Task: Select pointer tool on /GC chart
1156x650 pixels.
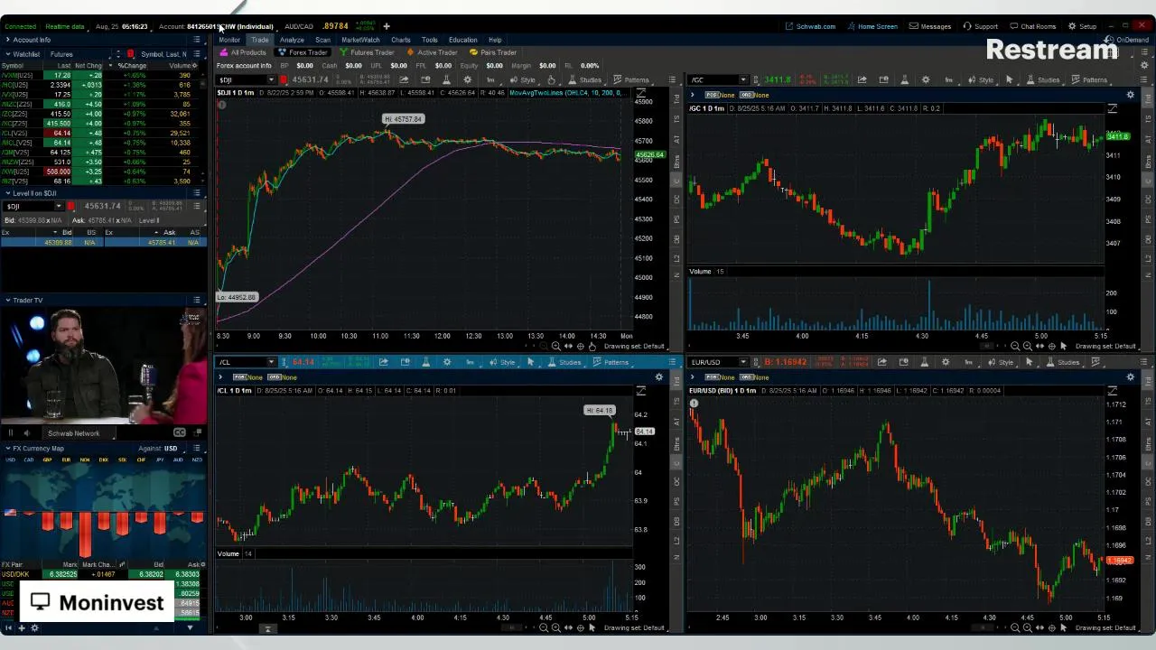Action: point(1010,79)
